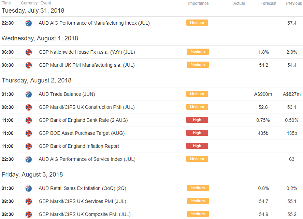Click Australian flag for Retail Sales Ex Inflation

29,188
